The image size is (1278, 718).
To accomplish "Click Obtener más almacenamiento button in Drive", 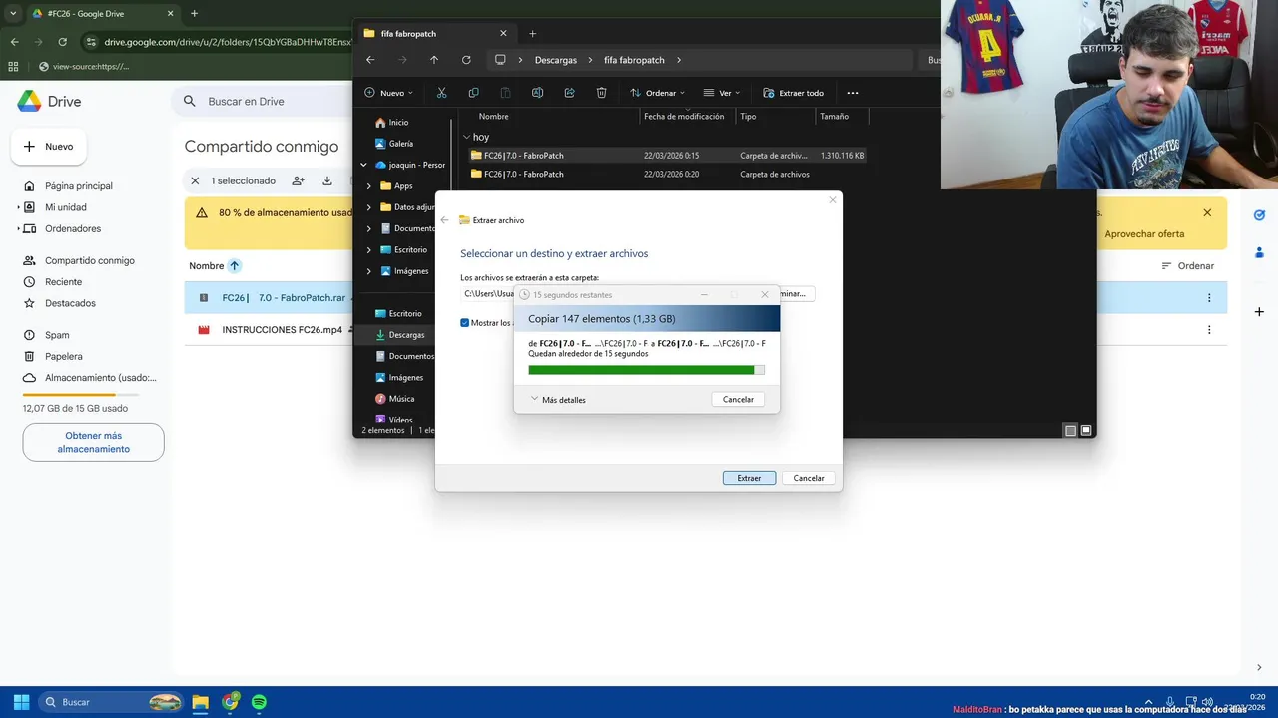I will (94, 442).
